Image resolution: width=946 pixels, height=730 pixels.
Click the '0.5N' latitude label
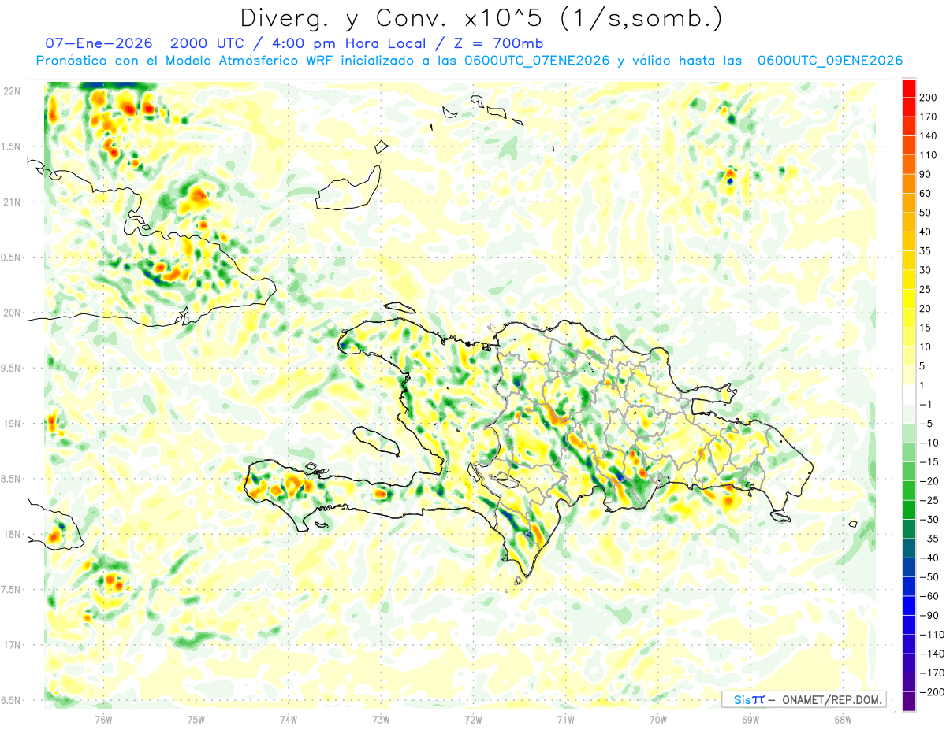tap(12, 258)
